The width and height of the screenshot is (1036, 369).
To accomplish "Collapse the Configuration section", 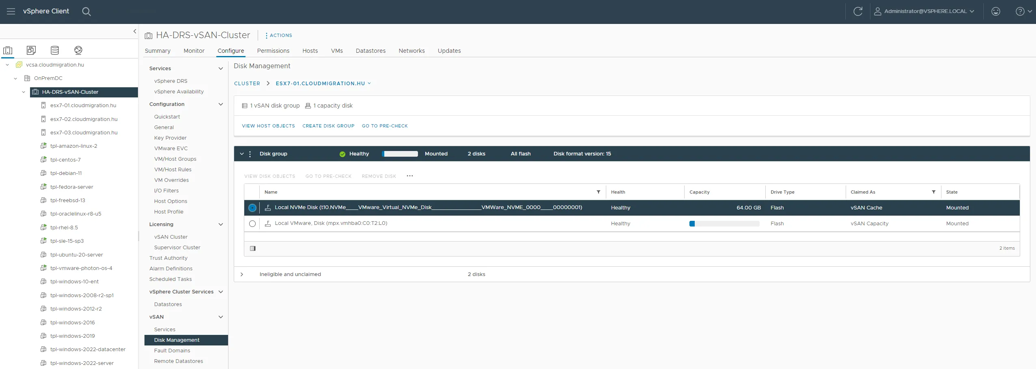I will (221, 104).
